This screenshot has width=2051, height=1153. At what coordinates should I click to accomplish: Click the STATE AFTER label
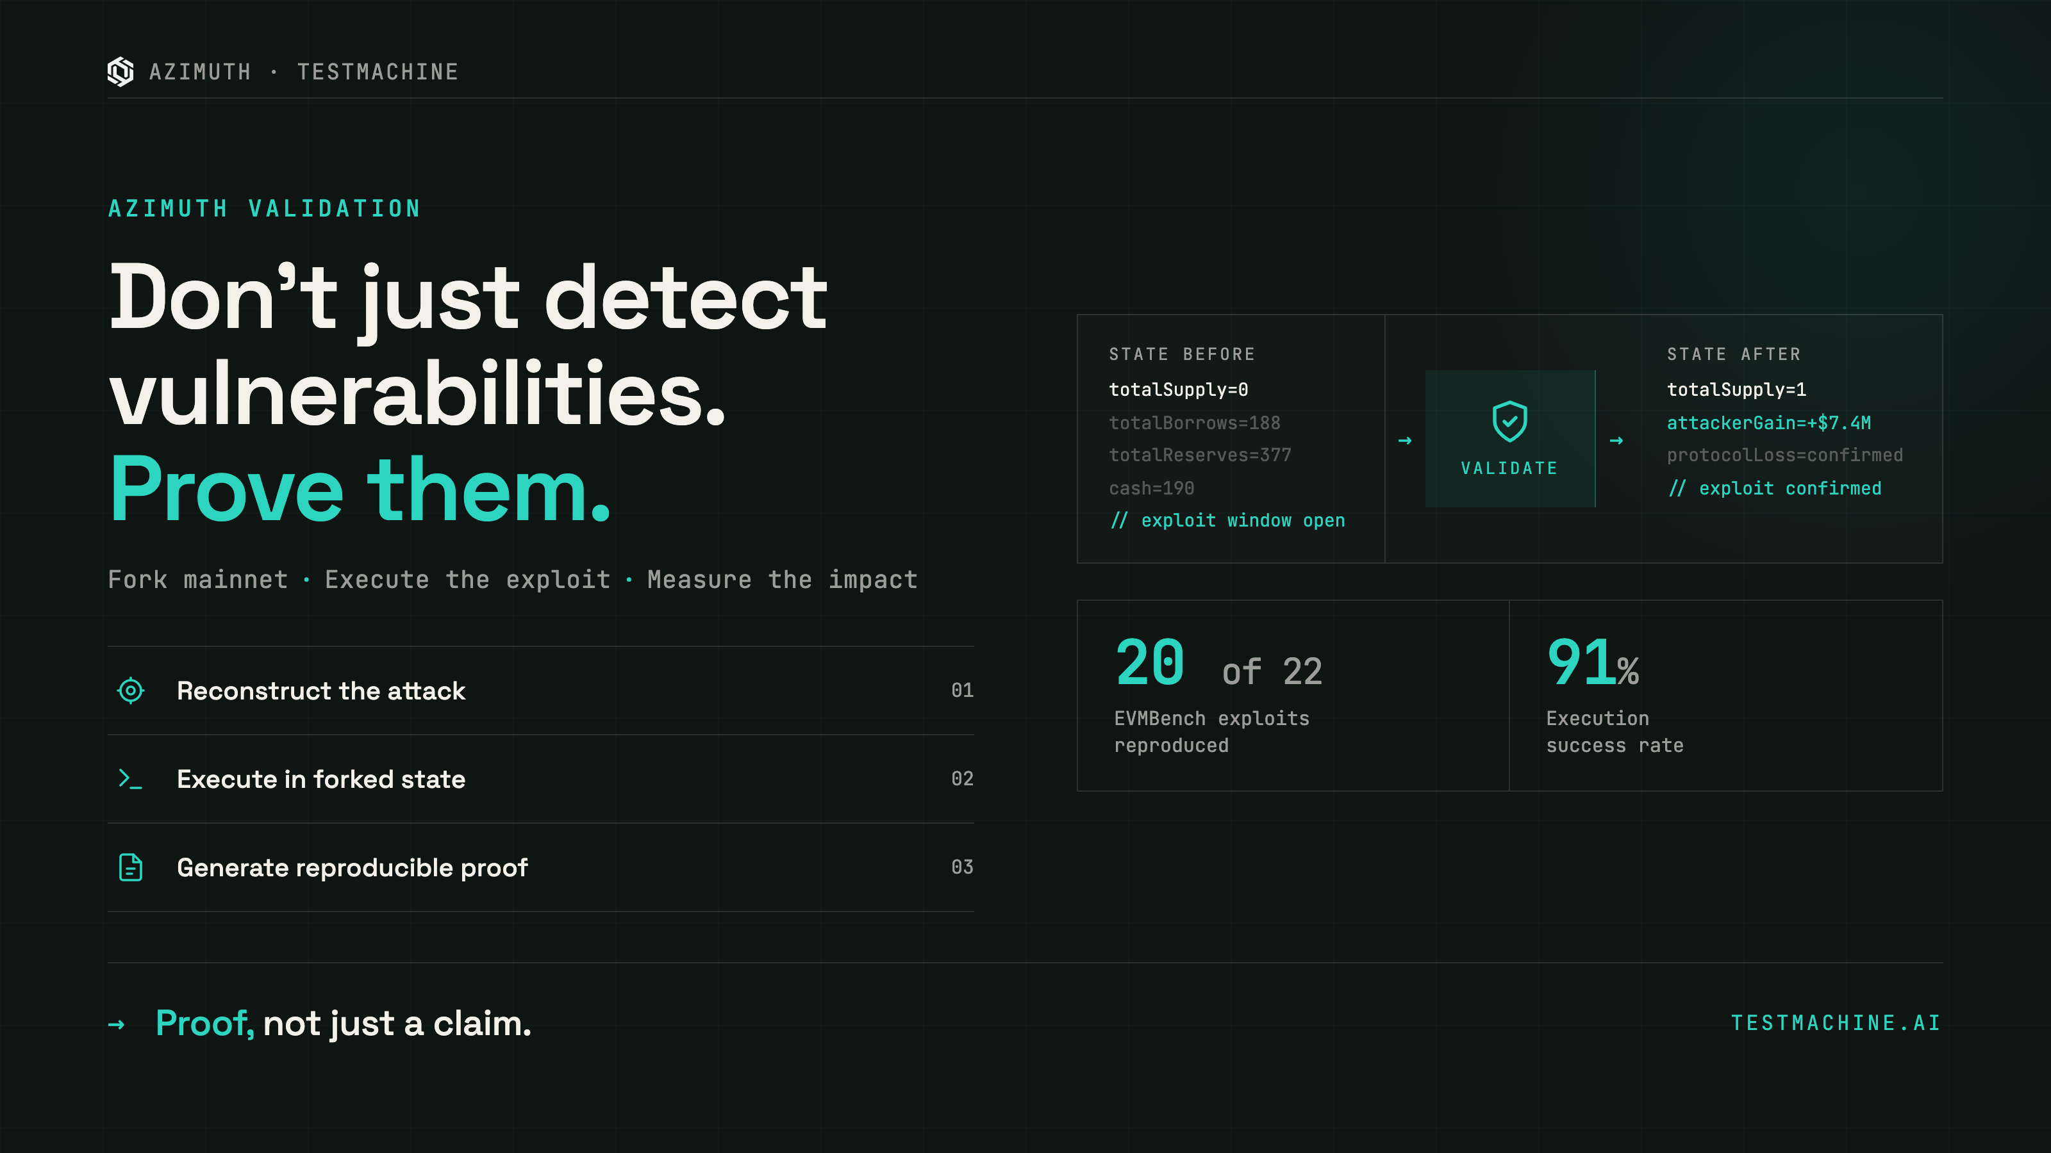point(1733,355)
